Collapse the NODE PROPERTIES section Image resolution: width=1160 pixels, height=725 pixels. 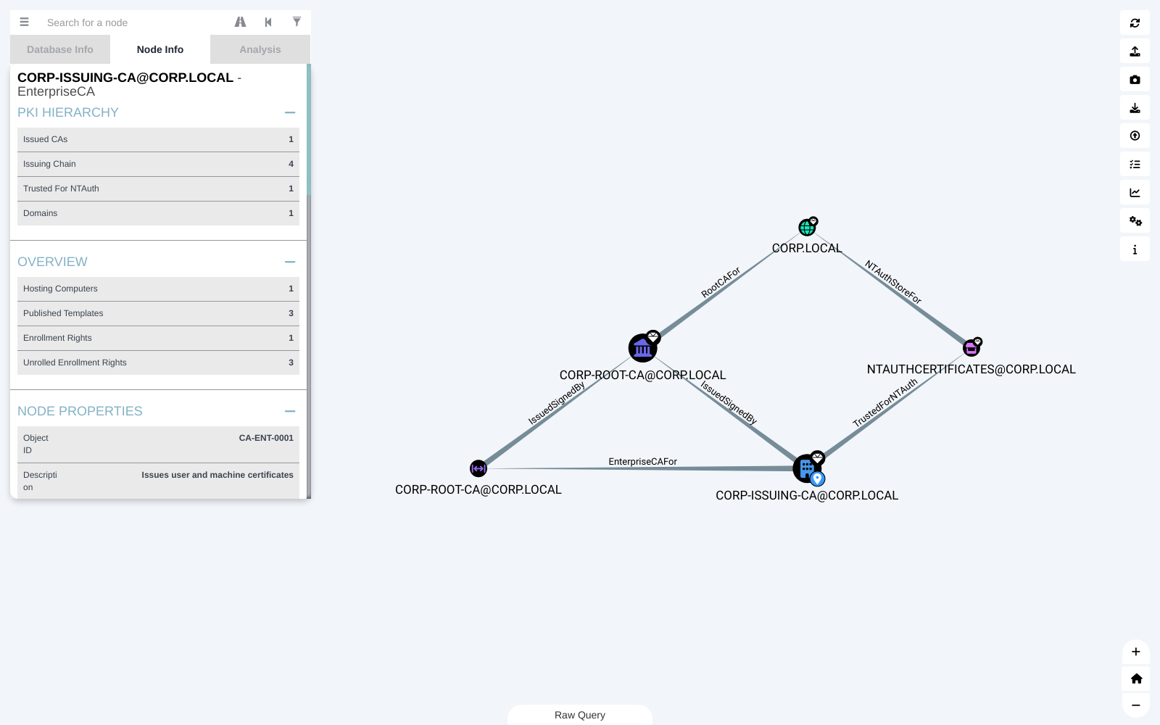(x=290, y=411)
